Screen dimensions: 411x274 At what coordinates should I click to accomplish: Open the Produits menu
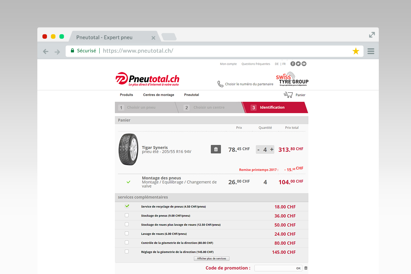tap(126, 95)
